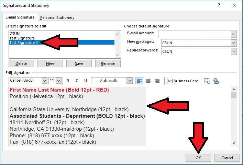Center align signature text
The image size is (243, 165).
click(148, 81)
